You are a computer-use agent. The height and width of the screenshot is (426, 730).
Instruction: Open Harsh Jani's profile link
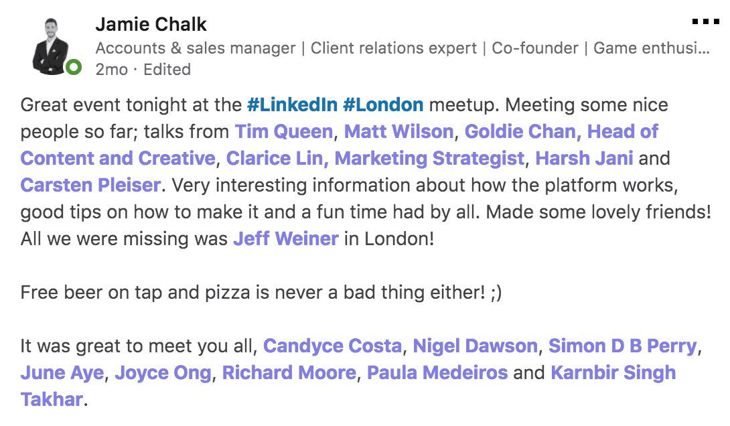coord(585,158)
